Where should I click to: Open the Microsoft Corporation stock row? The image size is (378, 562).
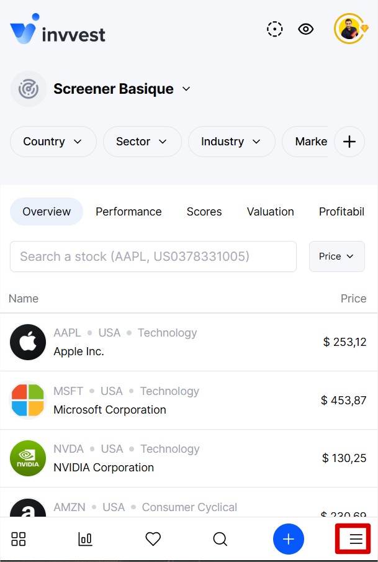[x=189, y=401]
